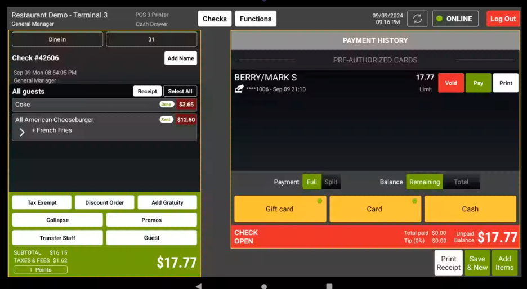527x289 pixels.
Task: Click the 1 Points loyalty box
Action: coord(41,269)
